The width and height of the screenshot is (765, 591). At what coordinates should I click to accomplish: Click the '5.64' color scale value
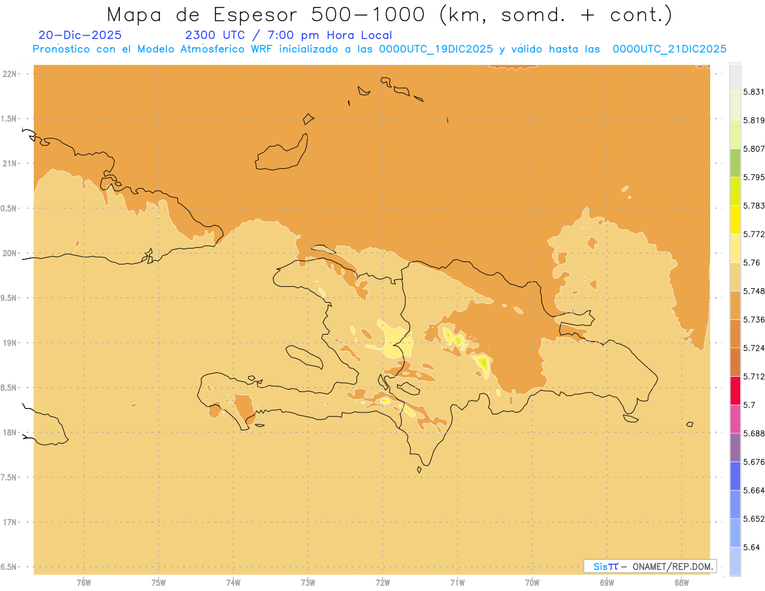click(751, 547)
